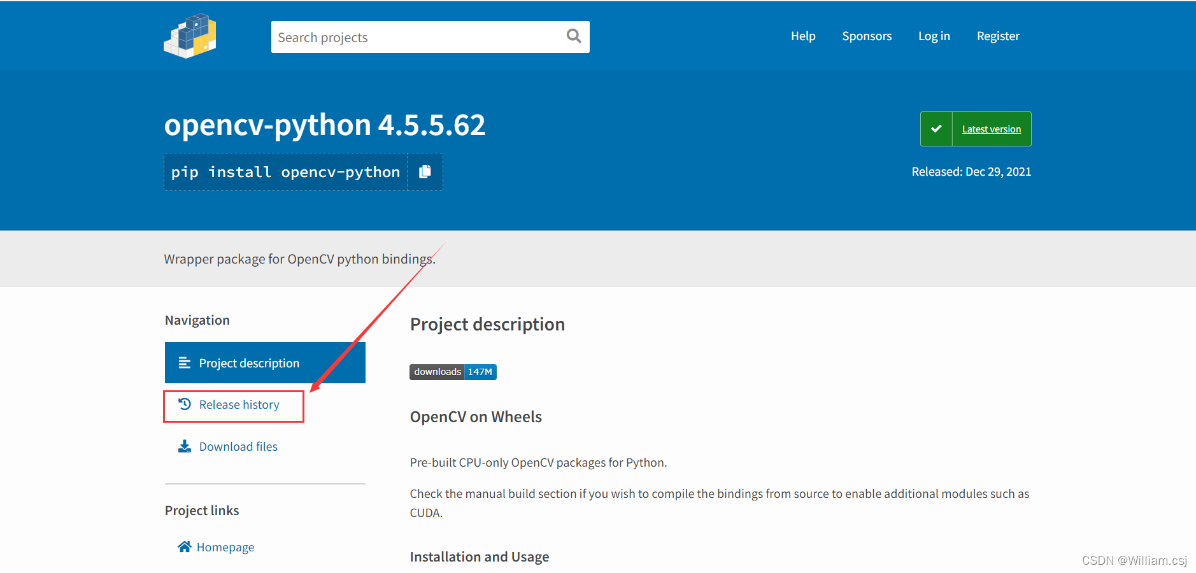Click the downloads 147M badge
The height and width of the screenshot is (573, 1196).
pyautogui.click(x=453, y=372)
